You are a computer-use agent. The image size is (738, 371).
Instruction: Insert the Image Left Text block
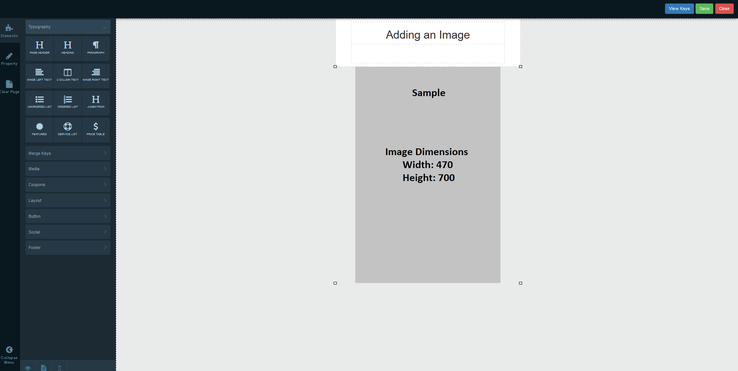(39, 75)
